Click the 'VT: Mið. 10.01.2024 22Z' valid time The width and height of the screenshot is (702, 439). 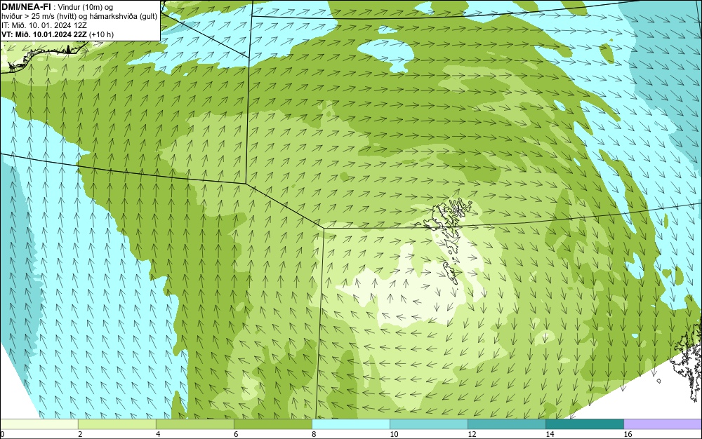(44, 34)
